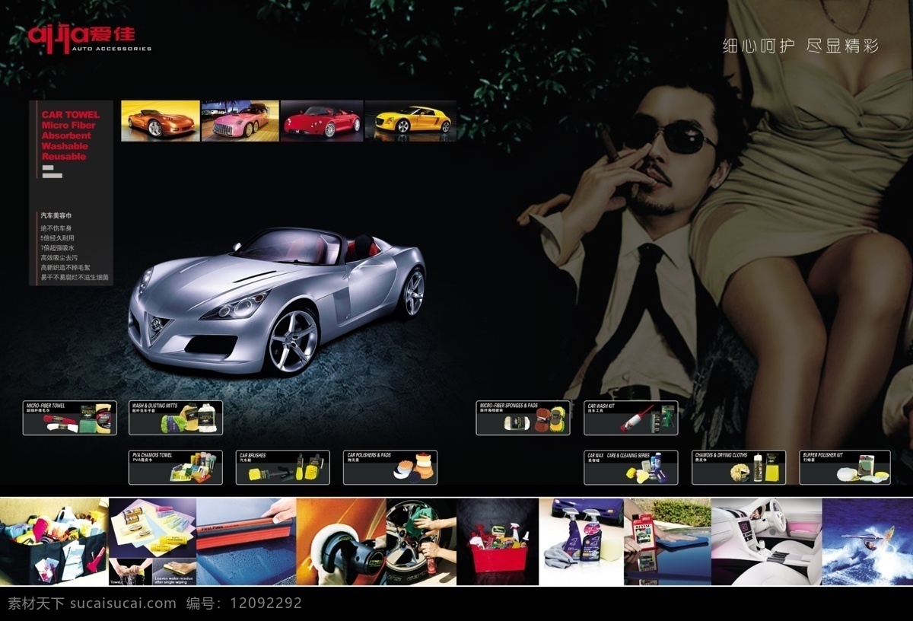This screenshot has width=913, height=621.
Task: Select the pink car thumbnail
Action: point(240,120)
